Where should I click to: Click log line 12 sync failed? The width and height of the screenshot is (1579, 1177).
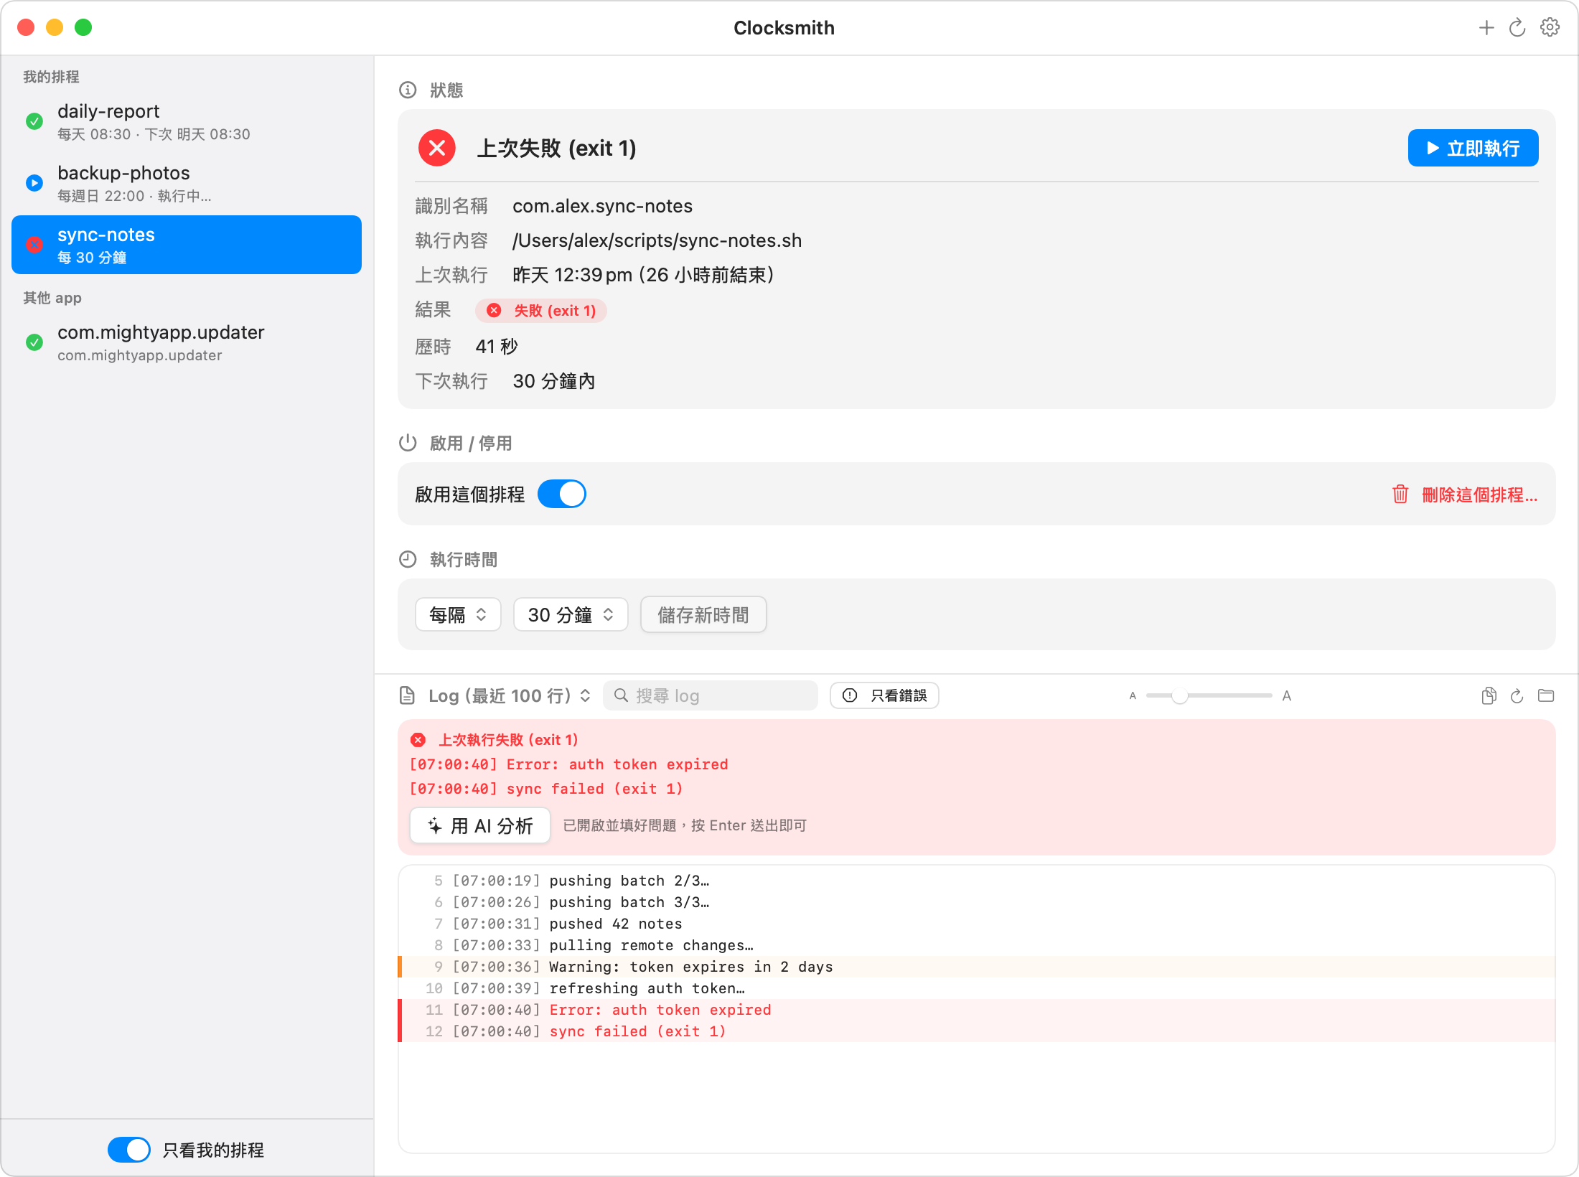tap(977, 1031)
